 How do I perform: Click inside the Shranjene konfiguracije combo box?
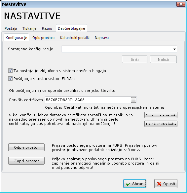(119, 49)
